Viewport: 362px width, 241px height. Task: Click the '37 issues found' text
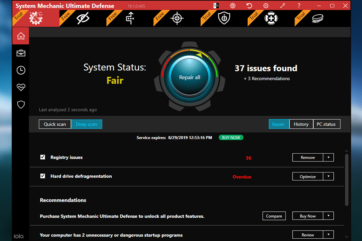(266, 68)
